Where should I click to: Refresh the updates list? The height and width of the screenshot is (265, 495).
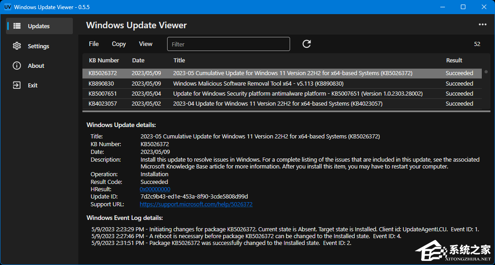(x=306, y=44)
